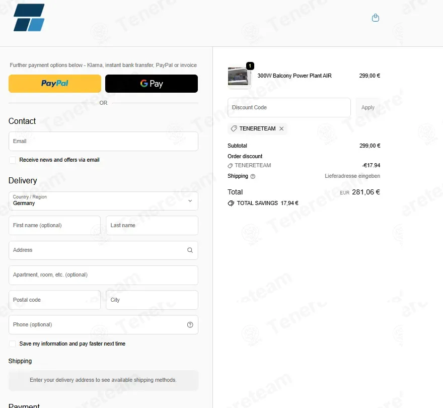Click the 281,06 € total amount

click(366, 192)
